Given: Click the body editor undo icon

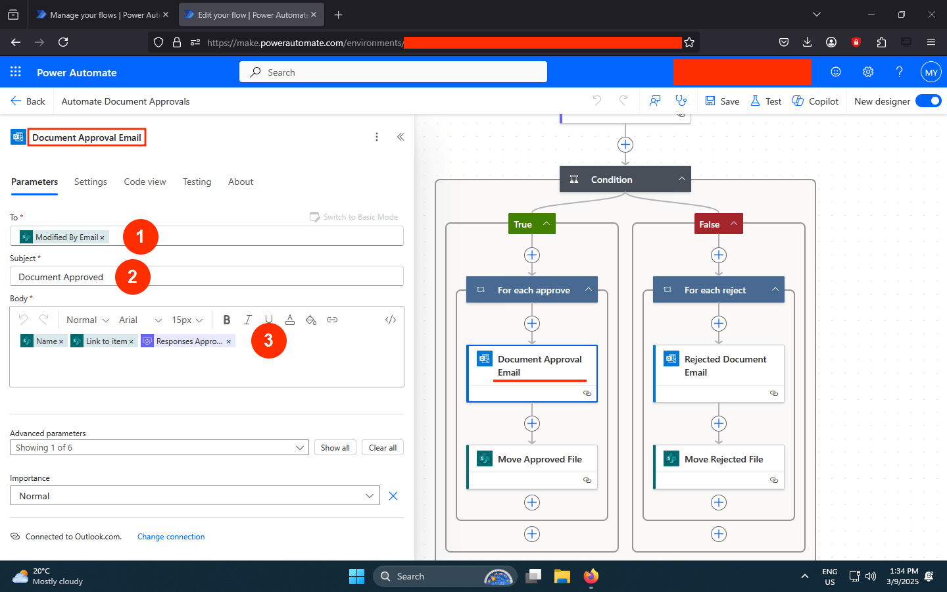Looking at the screenshot, I should 23,320.
